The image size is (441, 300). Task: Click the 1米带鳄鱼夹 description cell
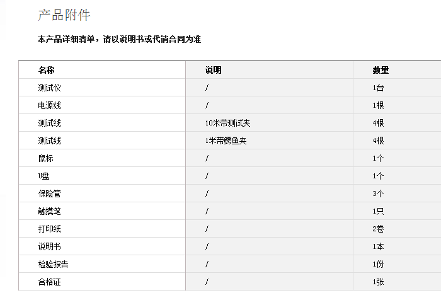click(x=226, y=141)
